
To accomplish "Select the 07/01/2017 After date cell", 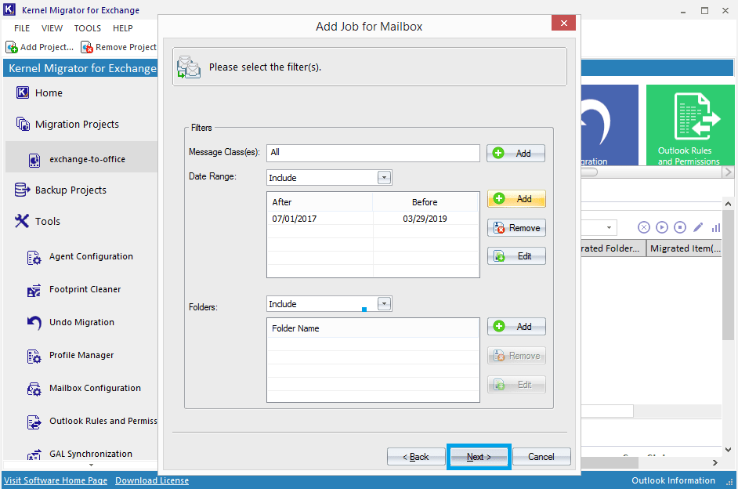I will tap(320, 219).
